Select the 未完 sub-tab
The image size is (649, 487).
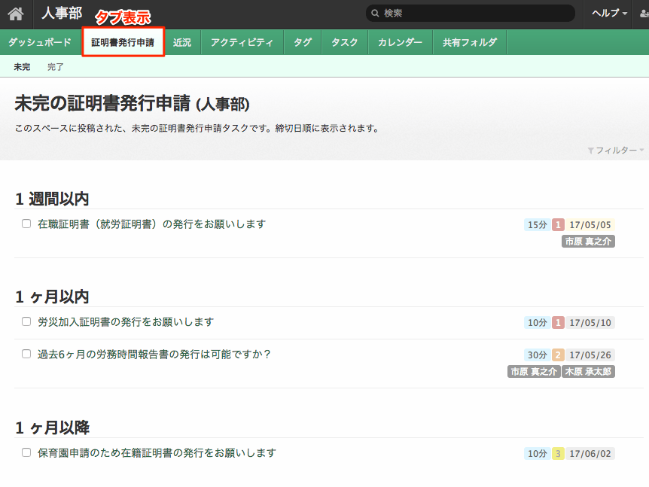pos(22,67)
